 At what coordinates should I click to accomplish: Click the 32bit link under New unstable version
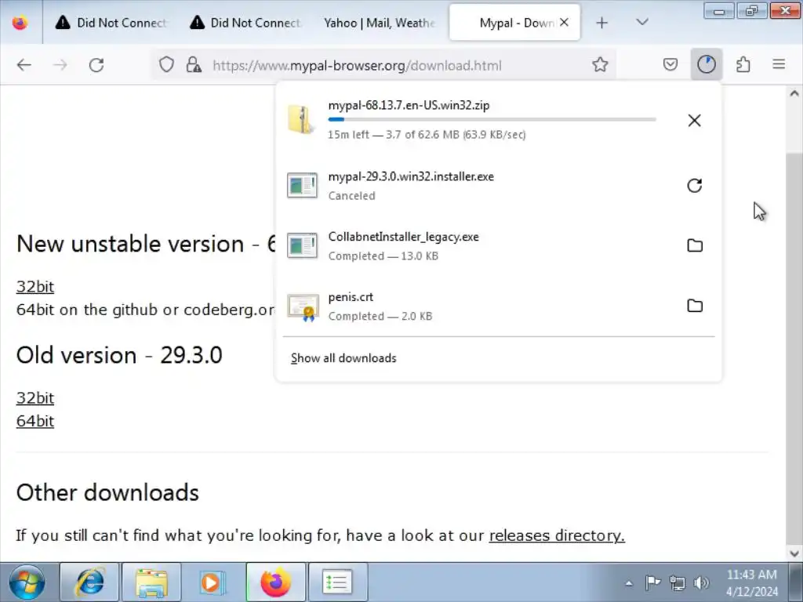[35, 287]
